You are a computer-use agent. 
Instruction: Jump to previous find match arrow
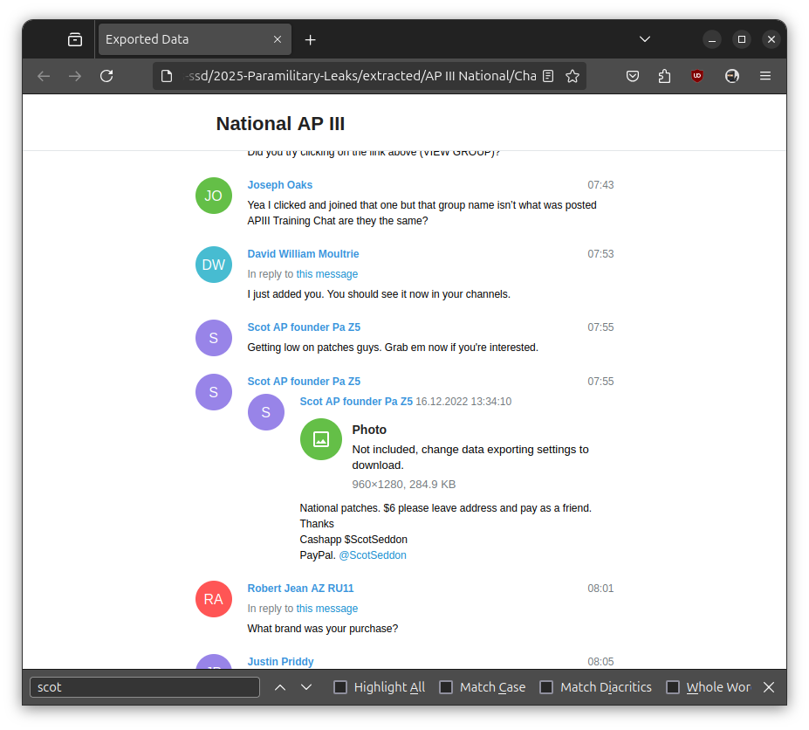[x=280, y=688]
